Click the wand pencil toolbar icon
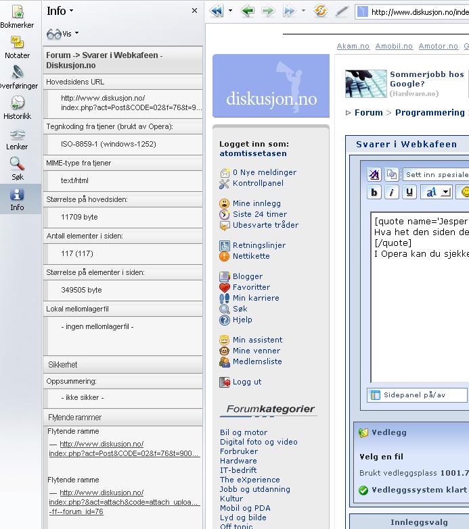The width and height of the screenshot is (469, 529). 342,11
